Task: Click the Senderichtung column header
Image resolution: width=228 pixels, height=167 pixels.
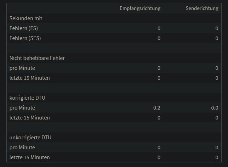Action: tap(202, 8)
